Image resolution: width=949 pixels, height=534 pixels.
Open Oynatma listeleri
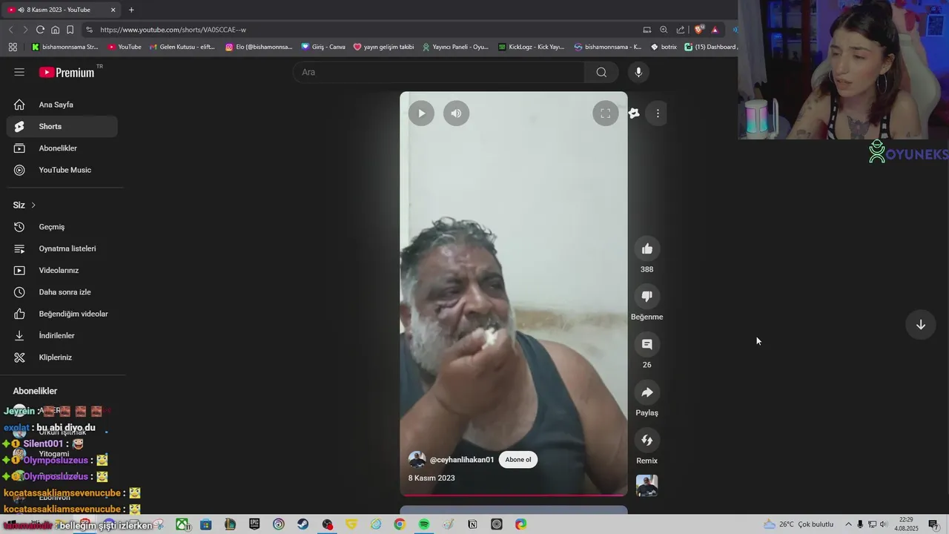[x=62, y=248]
